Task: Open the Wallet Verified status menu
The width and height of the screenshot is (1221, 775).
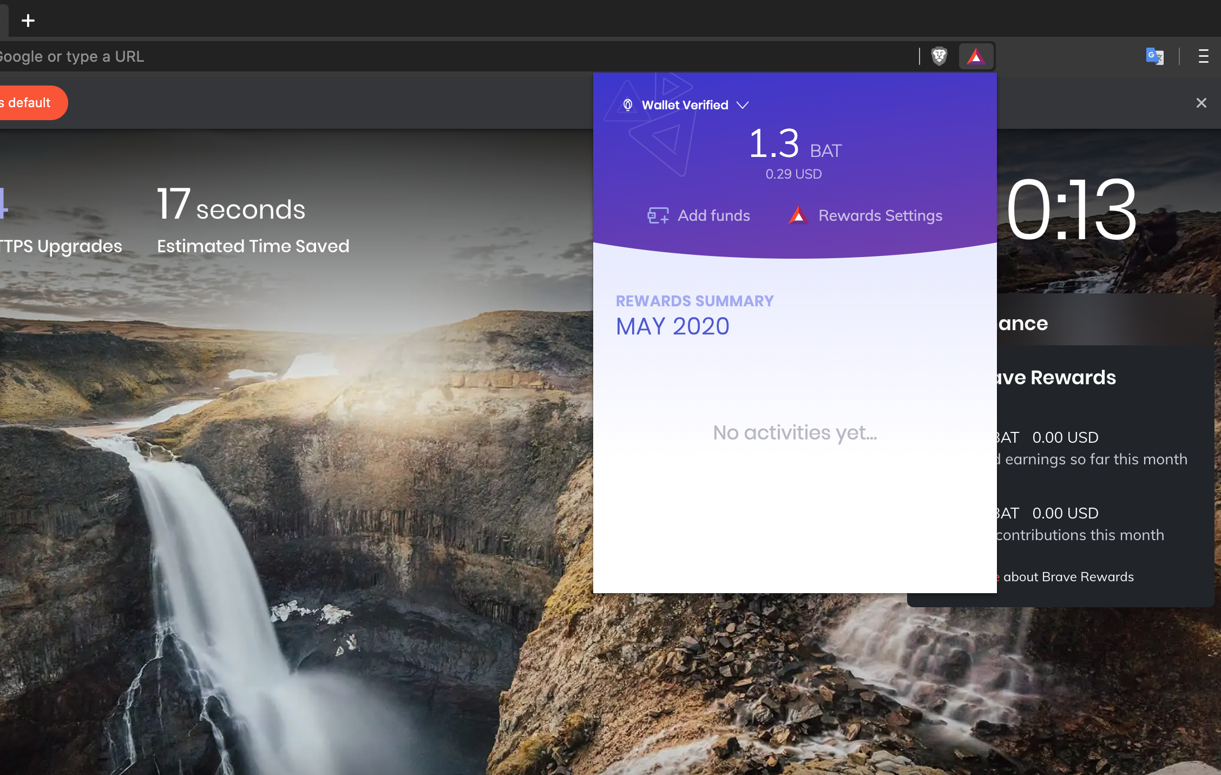Action: [x=686, y=105]
